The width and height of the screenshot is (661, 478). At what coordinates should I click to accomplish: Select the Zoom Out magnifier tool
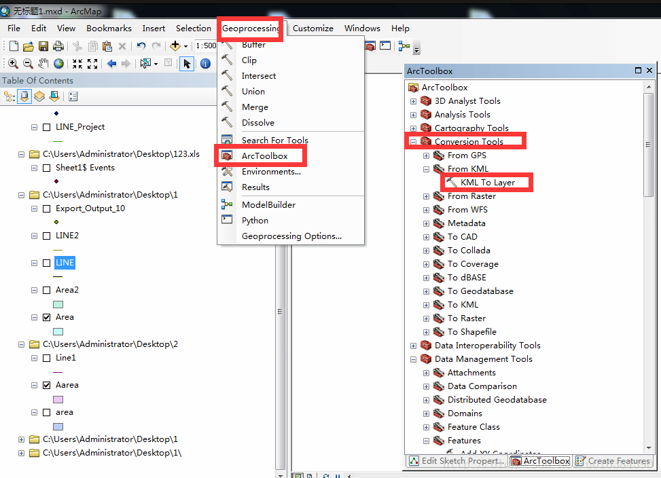[x=28, y=64]
